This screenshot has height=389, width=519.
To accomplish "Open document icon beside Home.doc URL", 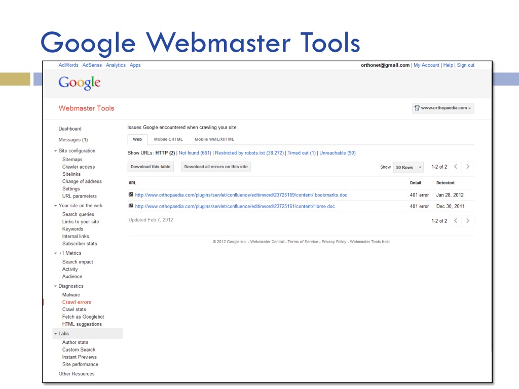I will (131, 206).
